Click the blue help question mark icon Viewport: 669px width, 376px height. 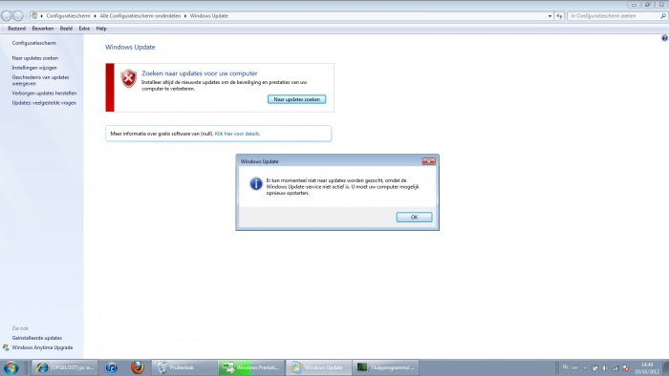click(664, 38)
